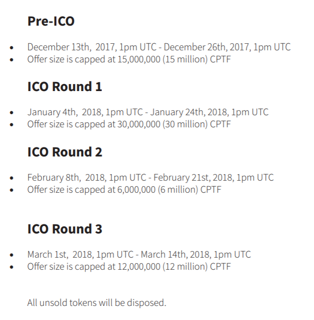Click the bullet beside the February 8th line
Image resolution: width=314 pixels, height=320 pixels.
(12, 179)
